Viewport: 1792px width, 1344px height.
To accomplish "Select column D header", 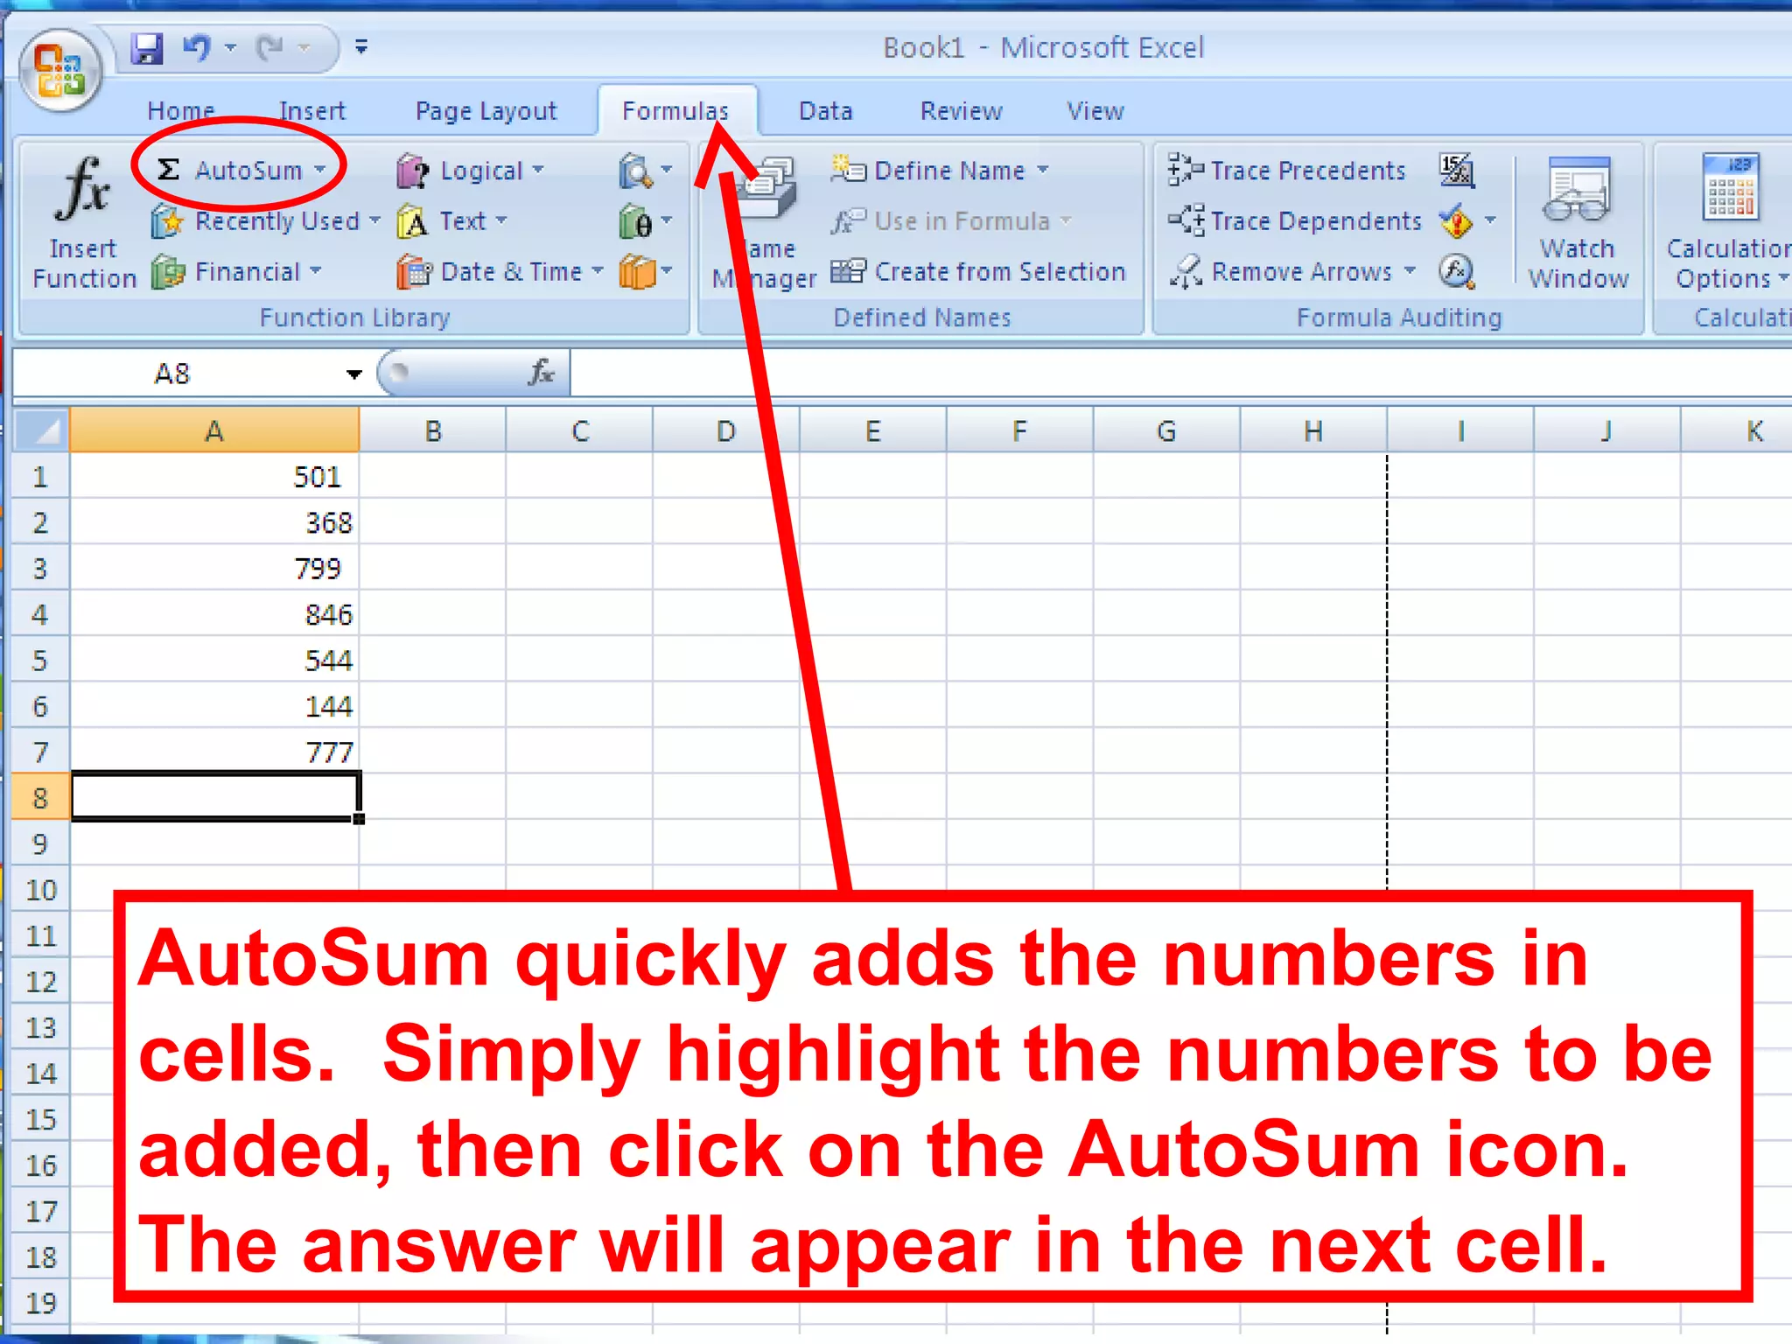I will coord(726,430).
